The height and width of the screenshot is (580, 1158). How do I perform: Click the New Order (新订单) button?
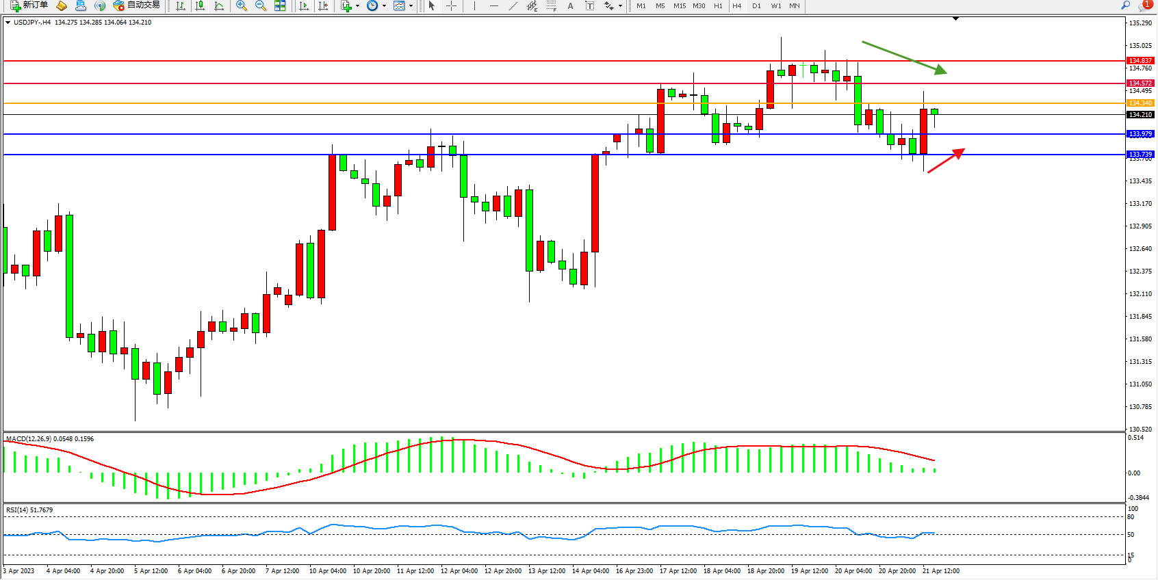[x=29, y=5]
